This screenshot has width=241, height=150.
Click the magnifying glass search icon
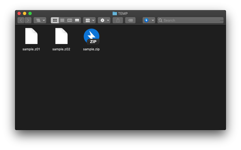(160, 20)
